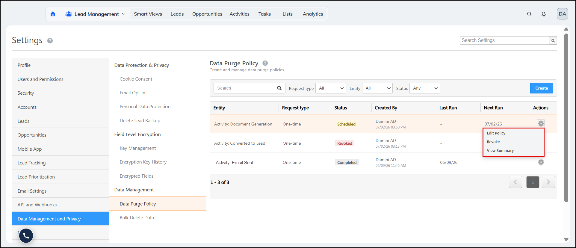Open the Lists tab
This screenshot has height=248, width=576.
point(288,14)
